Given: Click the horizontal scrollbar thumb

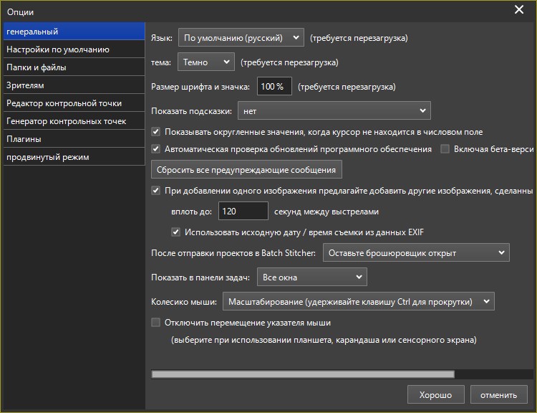Looking at the screenshot, I should click(303, 374).
